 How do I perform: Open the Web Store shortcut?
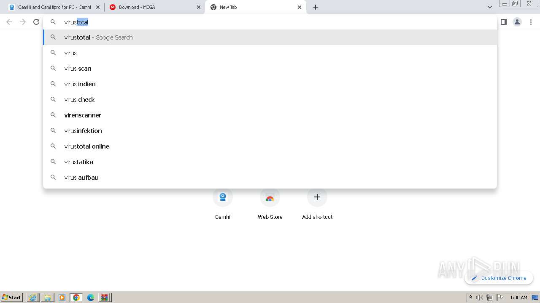(270, 204)
